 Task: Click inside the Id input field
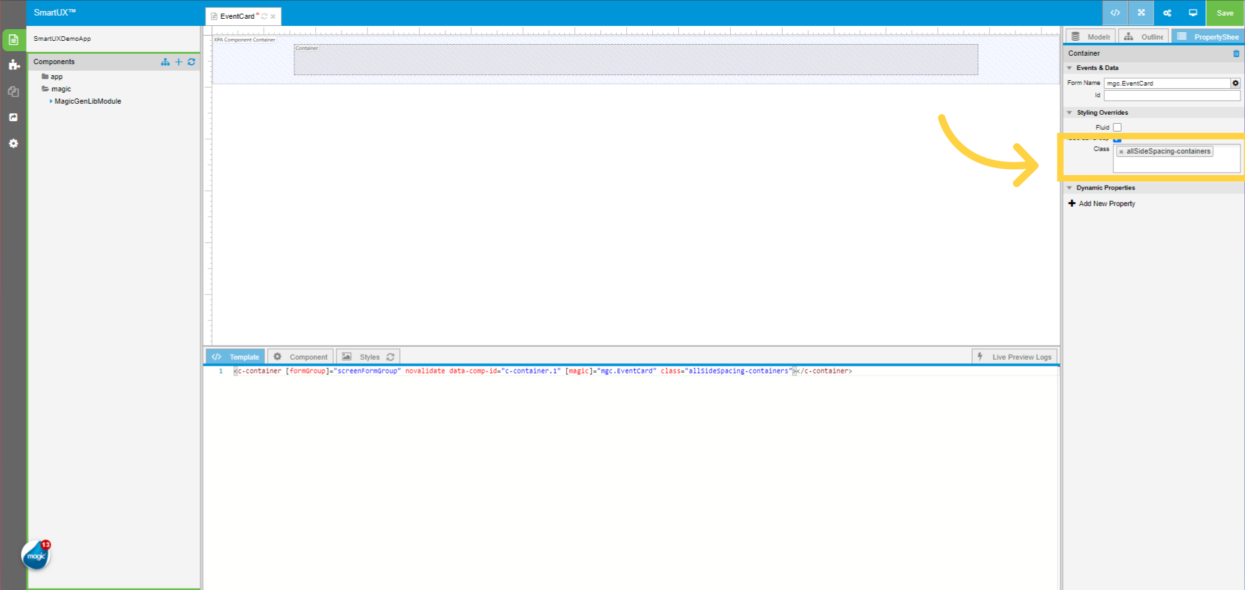[x=1172, y=95]
